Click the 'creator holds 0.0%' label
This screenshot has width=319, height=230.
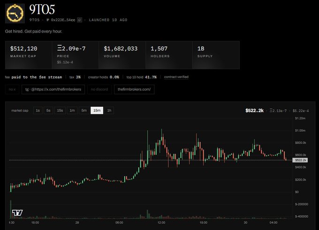[x=104, y=77]
